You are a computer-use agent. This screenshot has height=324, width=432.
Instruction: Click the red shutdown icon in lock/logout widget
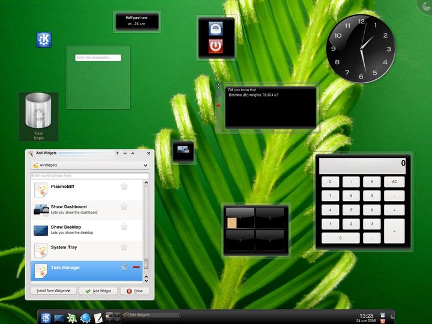(215, 46)
